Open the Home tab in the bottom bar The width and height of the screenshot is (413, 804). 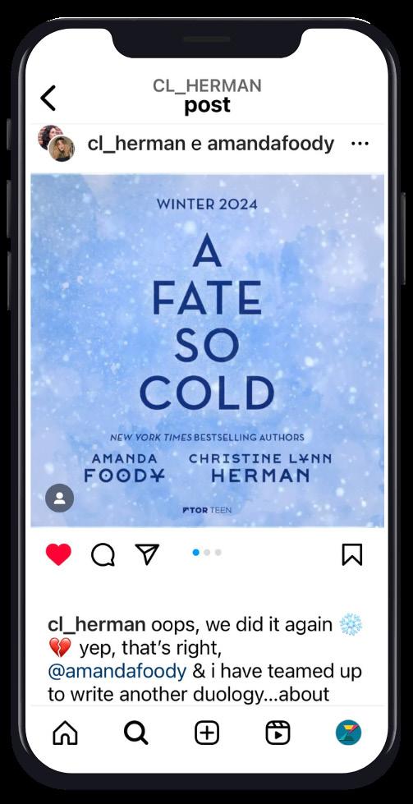(x=65, y=733)
